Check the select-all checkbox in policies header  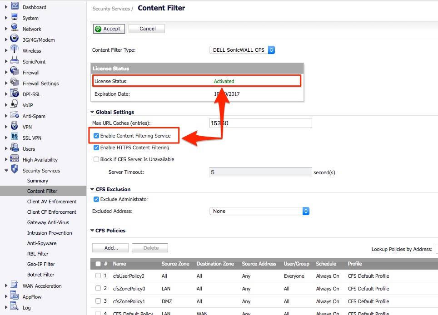98,264
